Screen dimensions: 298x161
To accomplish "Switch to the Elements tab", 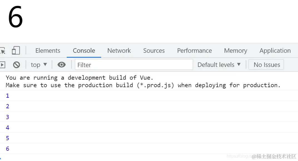I will (x=48, y=51).
